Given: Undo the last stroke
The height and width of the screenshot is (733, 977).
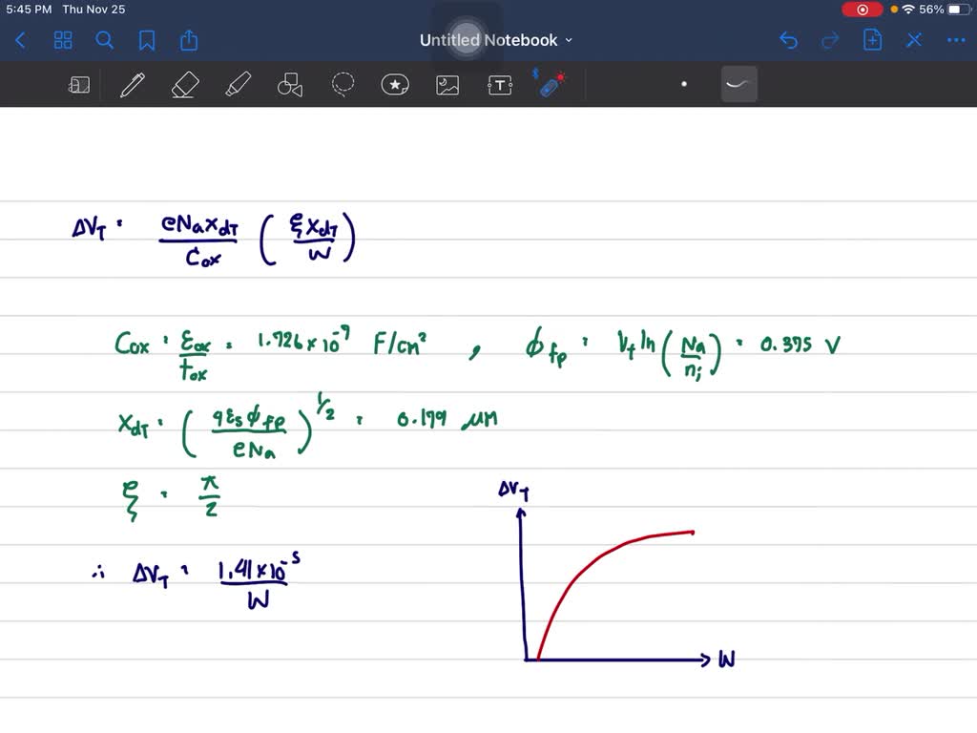Looking at the screenshot, I should pos(790,39).
